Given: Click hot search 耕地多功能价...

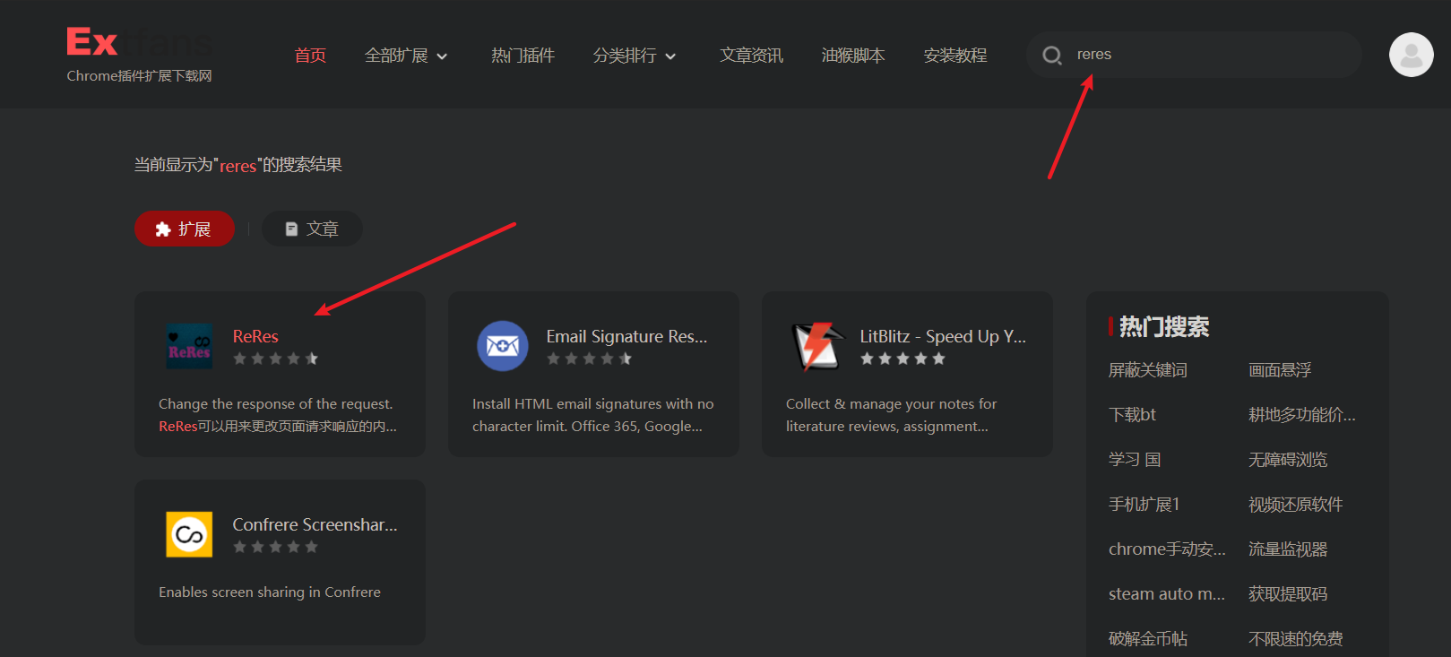Looking at the screenshot, I should pyautogui.click(x=1302, y=415).
